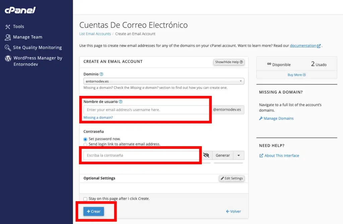Click the Generar password button

point(222,155)
